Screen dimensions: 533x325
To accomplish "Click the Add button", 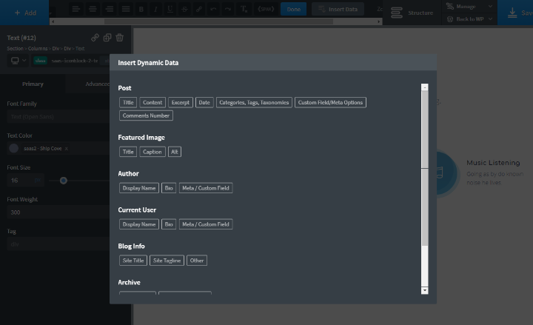I will click(24, 13).
